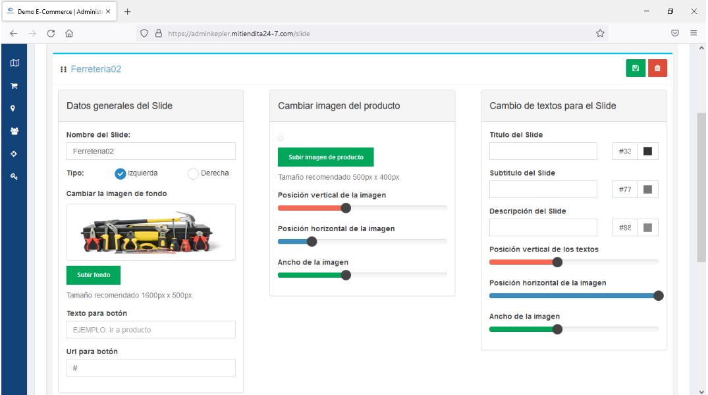Viewport: 708px width, 395px height.
Task: Click the drag handle beside Ferreteria02
Action: (63, 69)
